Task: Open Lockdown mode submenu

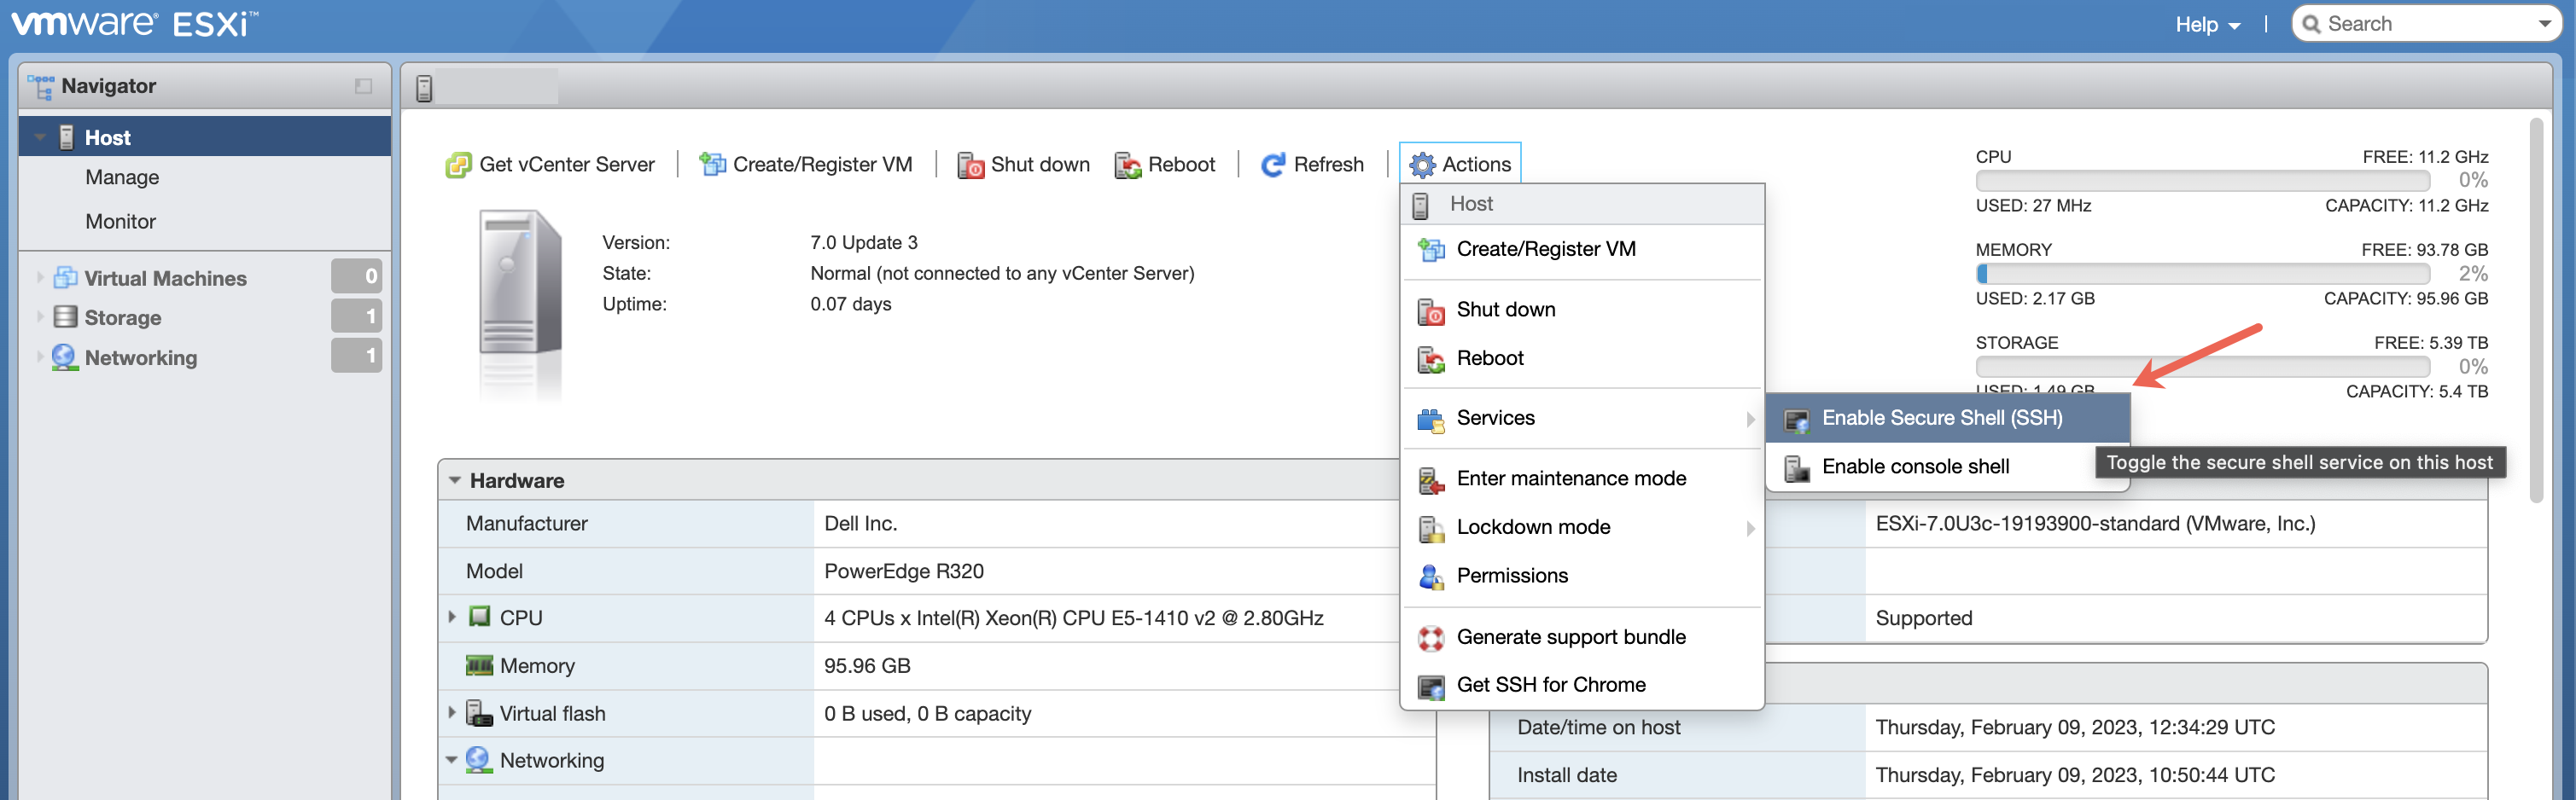Action: [1533, 527]
